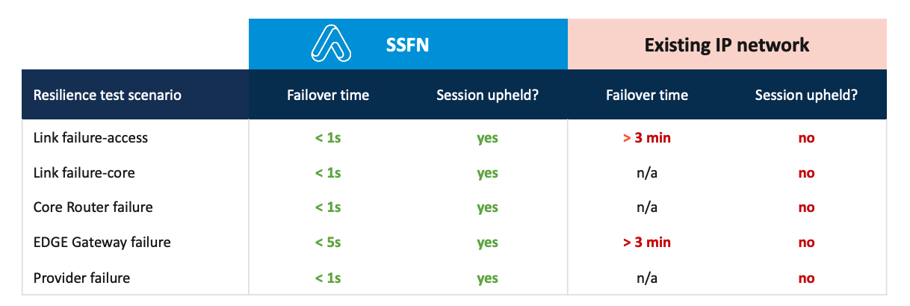Select the Core Router failure row

[x=93, y=207]
